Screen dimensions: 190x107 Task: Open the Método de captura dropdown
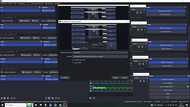pyautogui.click(x=100, y=53)
